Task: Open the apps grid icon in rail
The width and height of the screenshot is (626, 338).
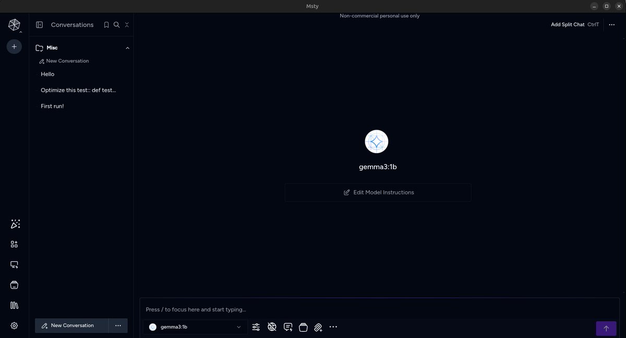Action: pos(14,244)
